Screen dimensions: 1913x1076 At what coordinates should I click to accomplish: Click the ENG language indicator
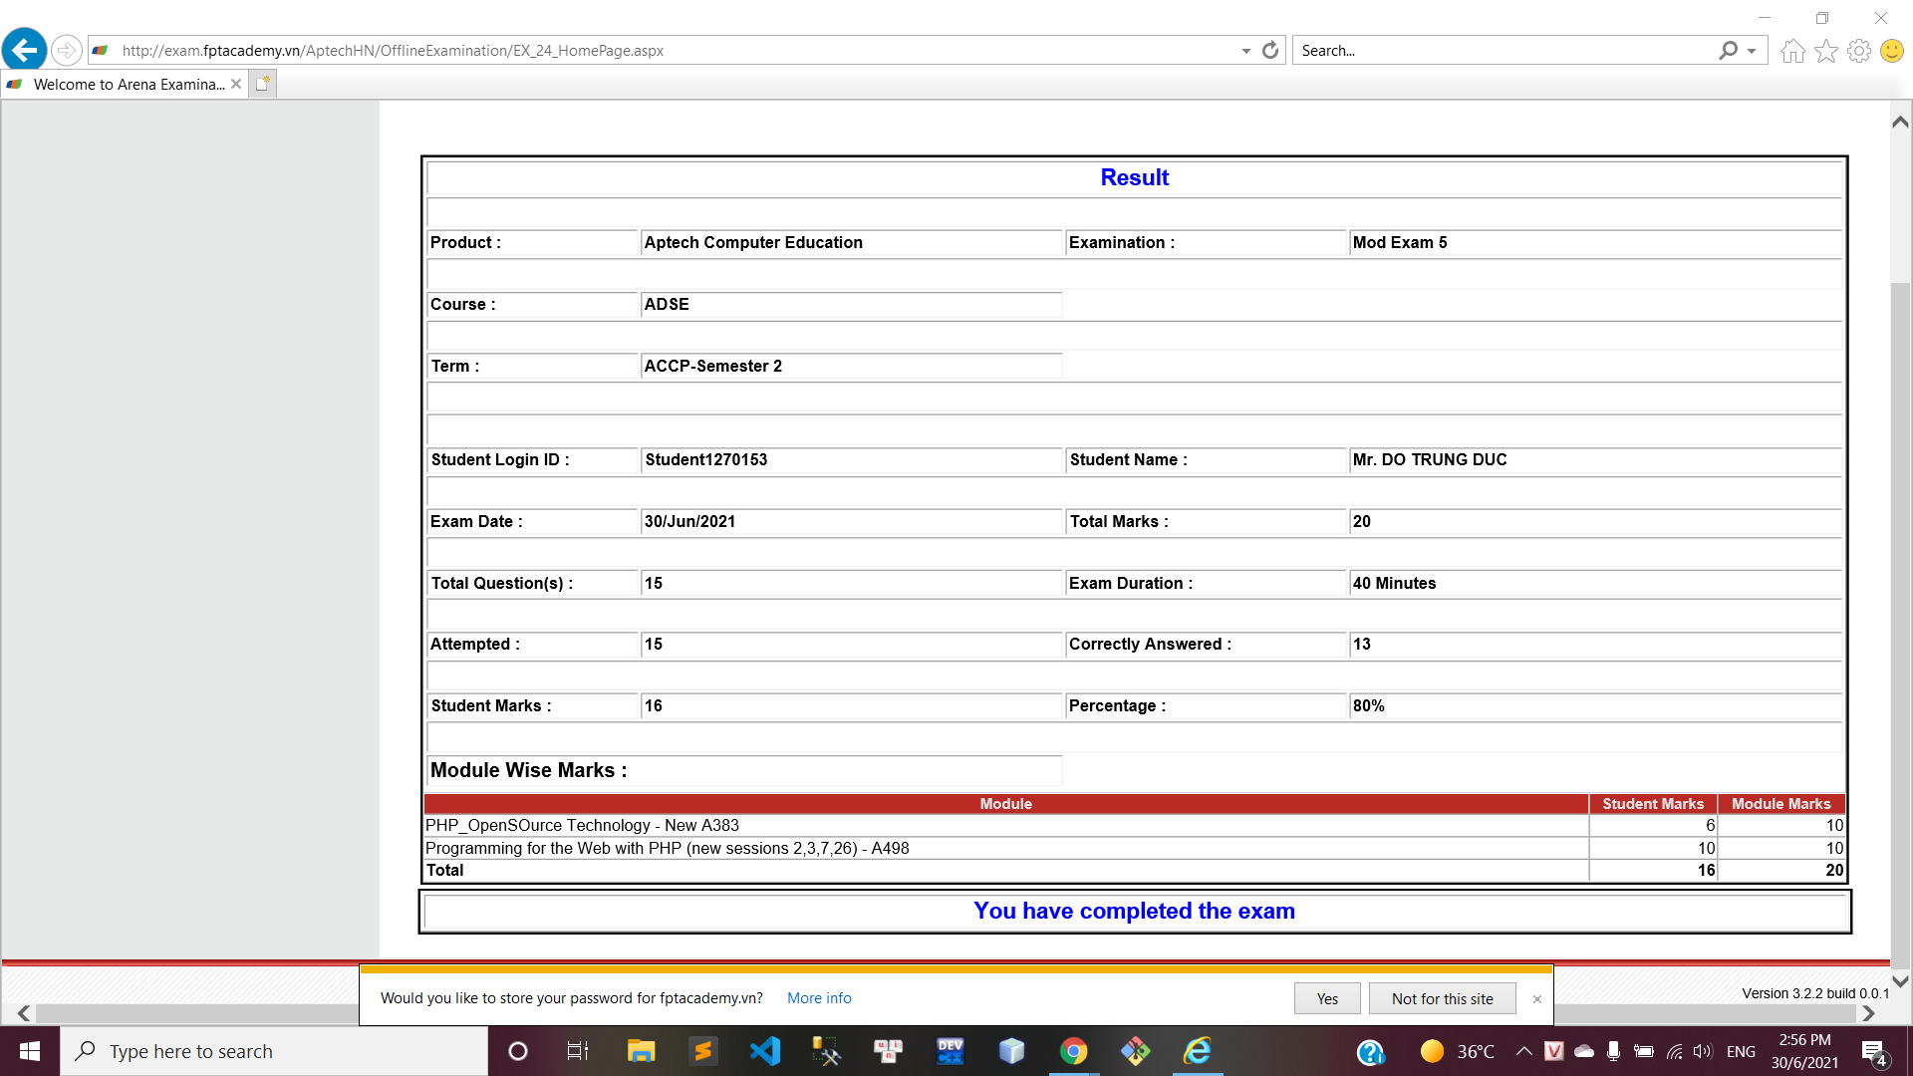(1741, 1051)
